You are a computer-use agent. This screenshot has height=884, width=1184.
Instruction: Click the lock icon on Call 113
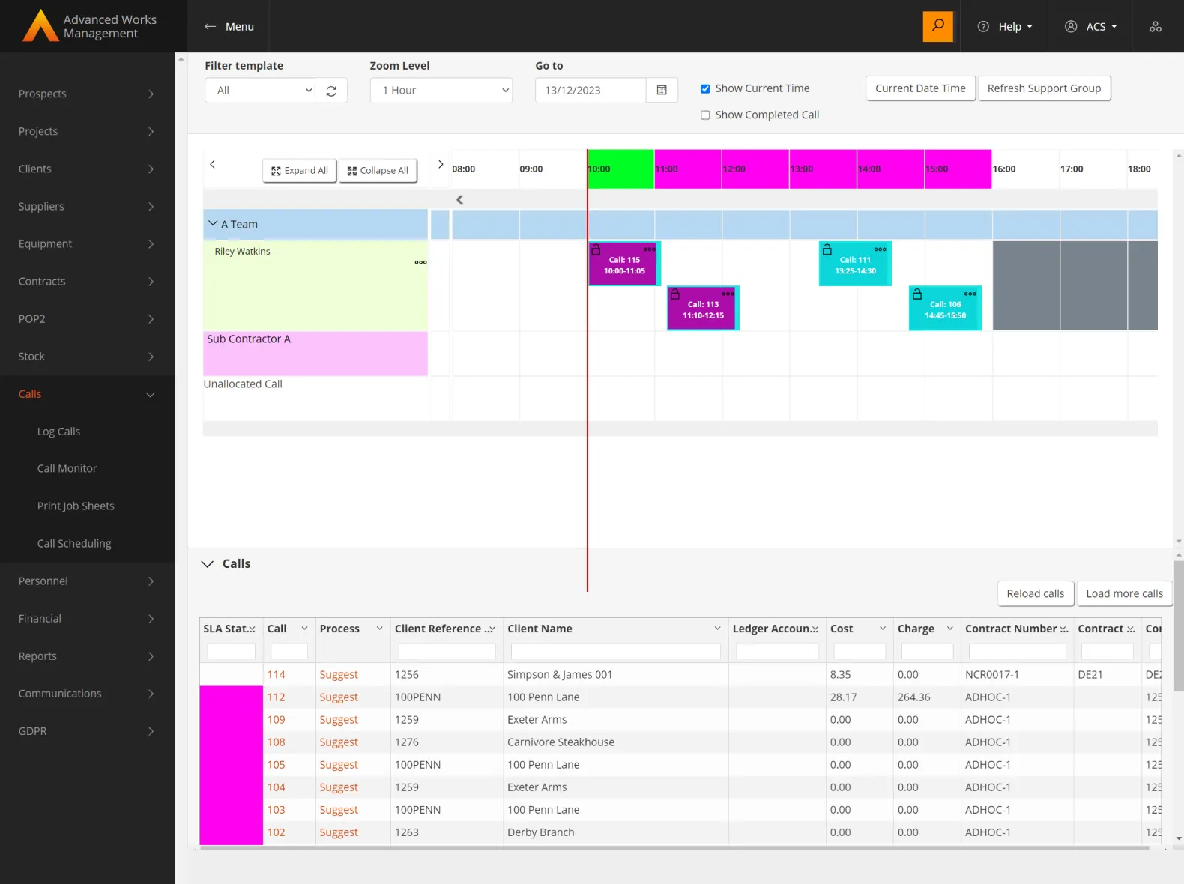(674, 294)
